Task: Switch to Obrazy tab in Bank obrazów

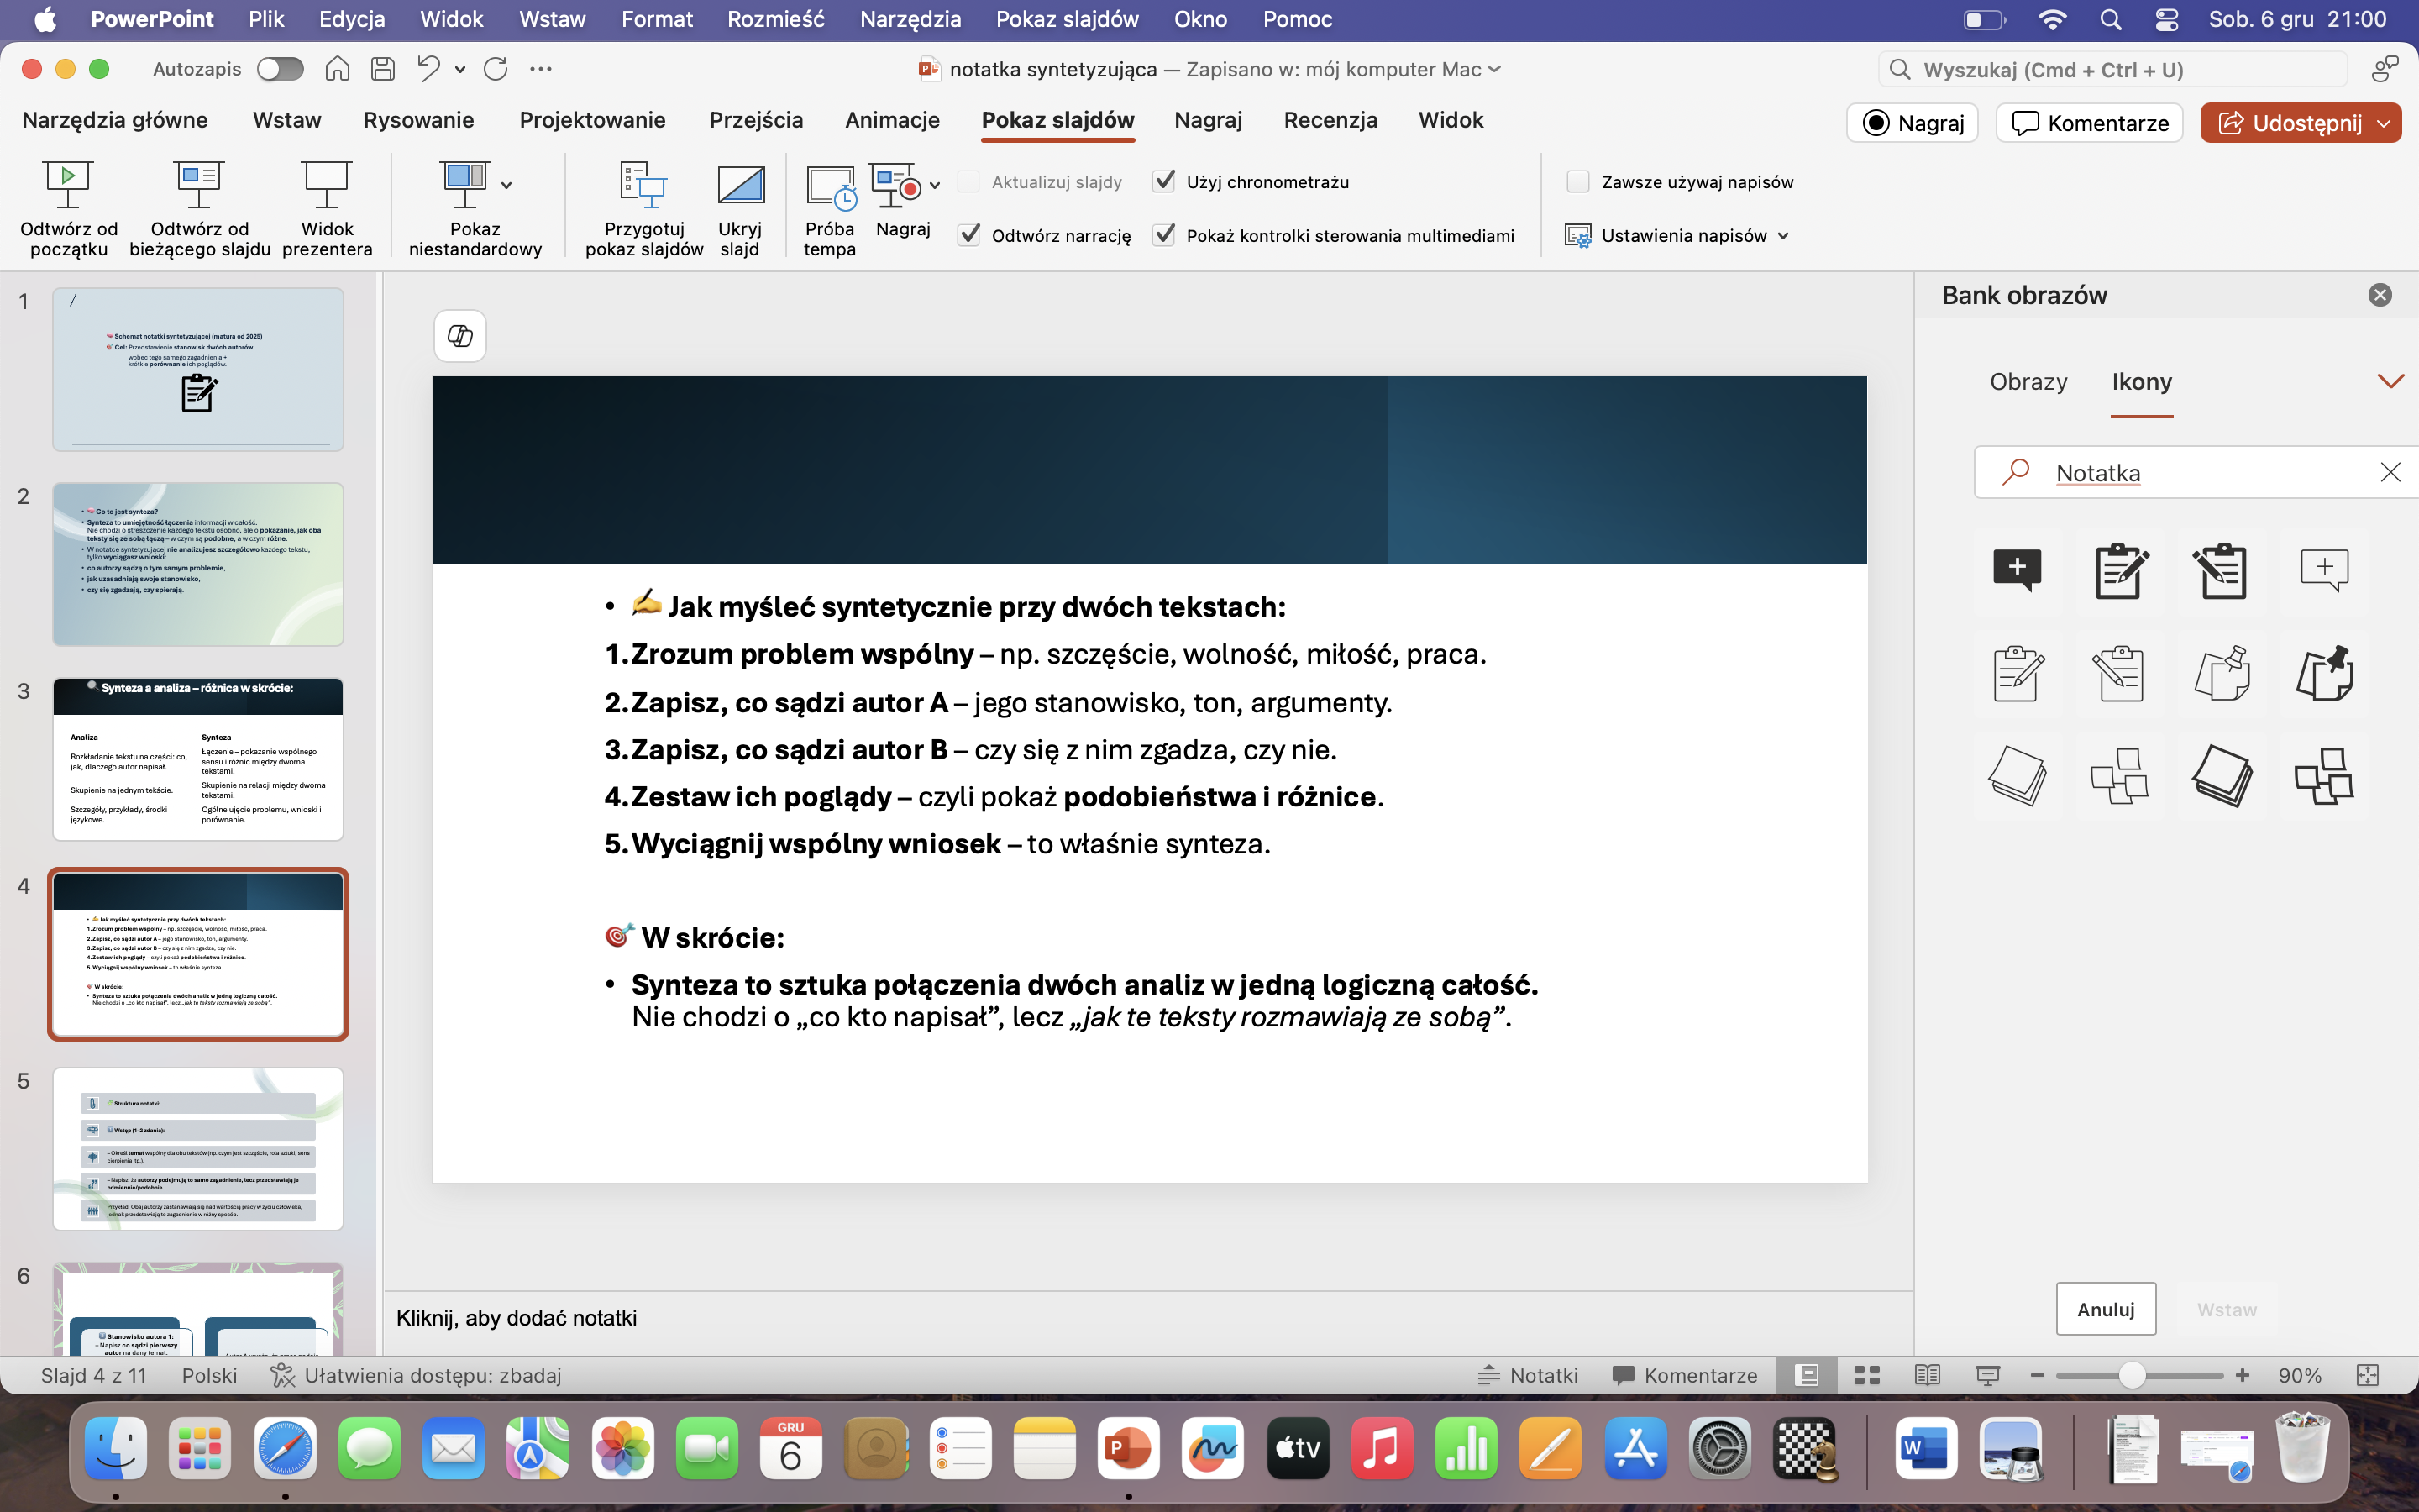Action: tap(2028, 382)
